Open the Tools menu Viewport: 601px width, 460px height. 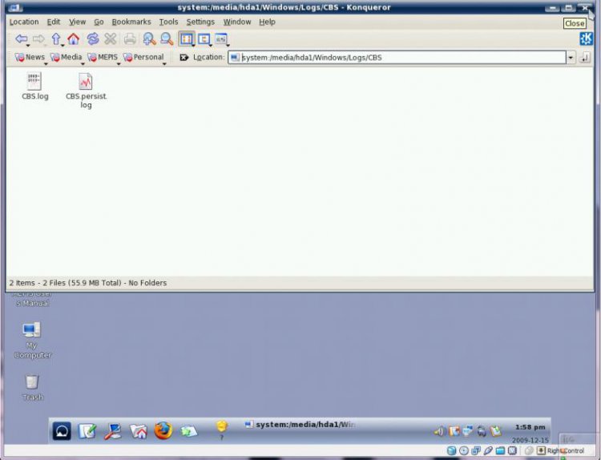(168, 22)
